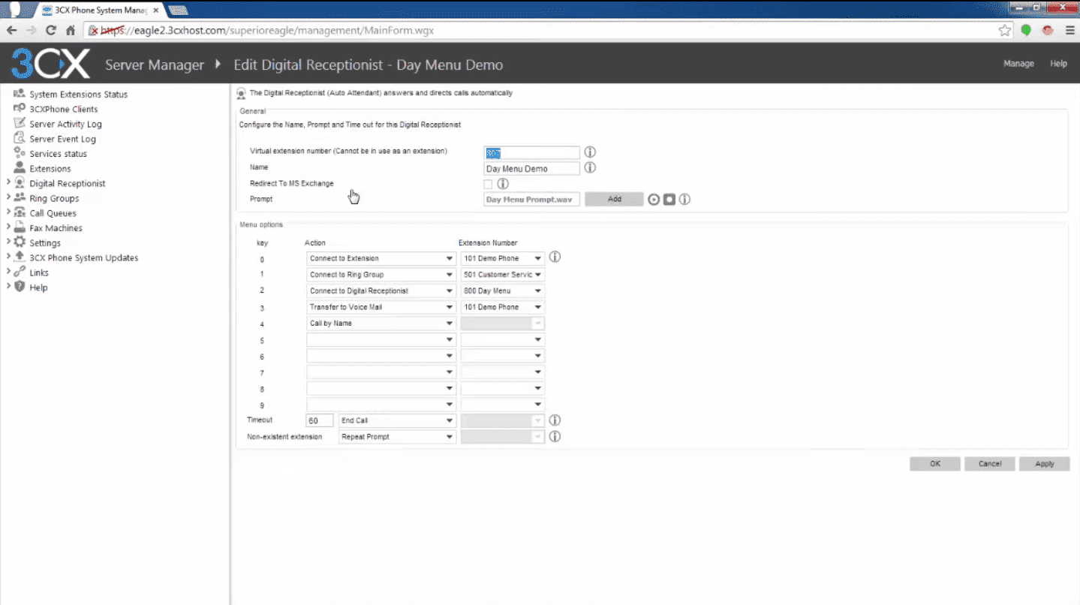Click the Digital Receptionist sidebar icon

coord(20,182)
